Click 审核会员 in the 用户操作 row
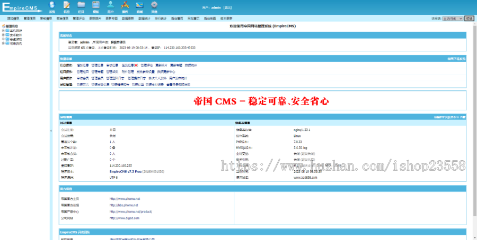477x240 pixels. [83, 78]
